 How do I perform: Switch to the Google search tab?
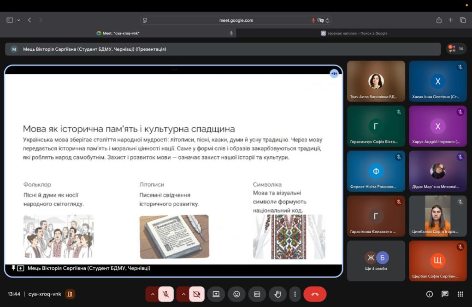point(354,33)
